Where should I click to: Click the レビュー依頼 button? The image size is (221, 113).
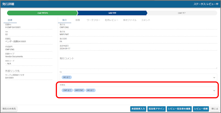coord(201,109)
